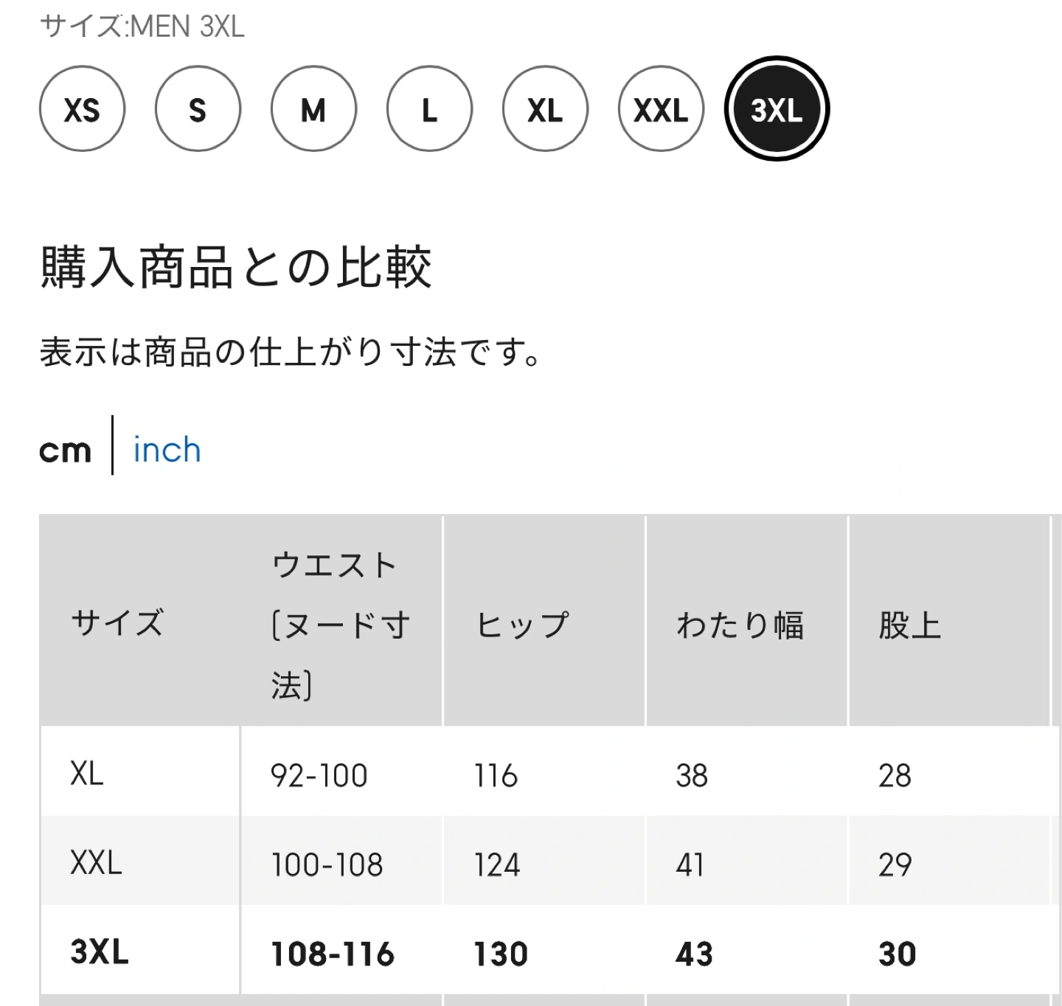This screenshot has height=1006, width=1062.
Task: Select the XXL size button
Action: (x=661, y=109)
